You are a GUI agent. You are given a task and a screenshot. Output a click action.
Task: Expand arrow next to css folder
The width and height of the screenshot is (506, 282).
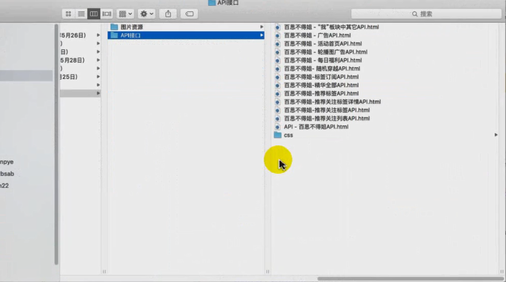coord(496,135)
